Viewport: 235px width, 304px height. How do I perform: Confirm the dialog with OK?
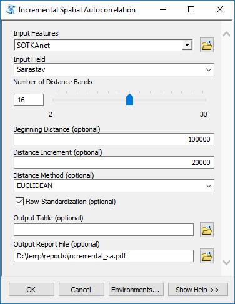(31, 290)
